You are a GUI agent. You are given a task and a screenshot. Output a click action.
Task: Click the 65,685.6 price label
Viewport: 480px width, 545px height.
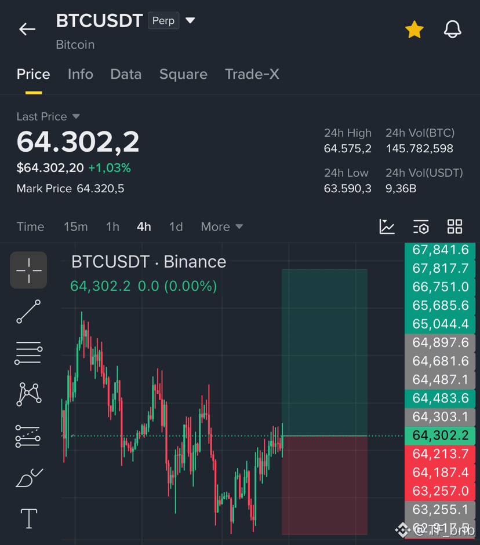[x=440, y=306]
